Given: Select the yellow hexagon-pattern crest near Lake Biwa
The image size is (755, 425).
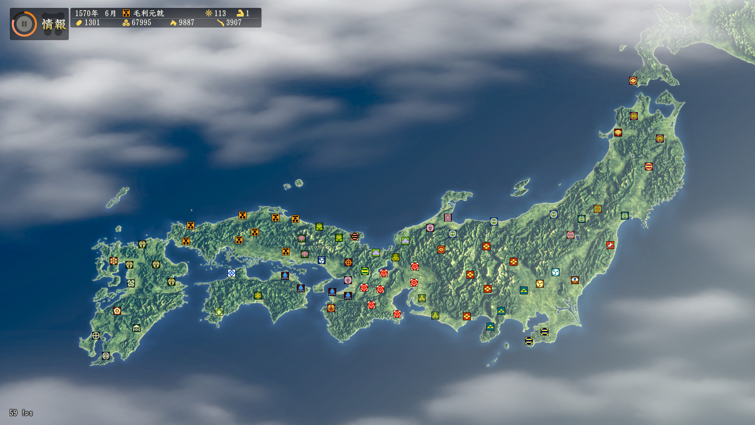Looking at the screenshot, I should pos(396,257).
